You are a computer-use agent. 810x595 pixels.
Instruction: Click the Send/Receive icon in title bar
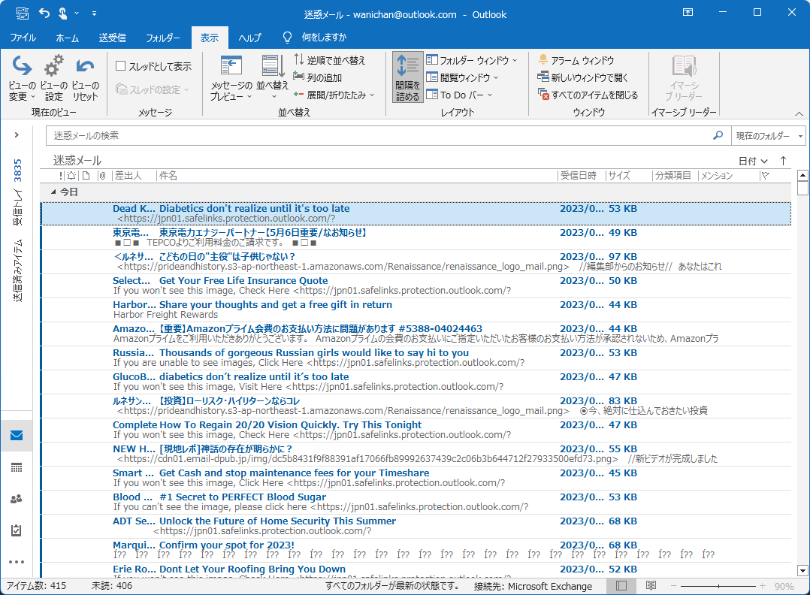tap(23, 14)
